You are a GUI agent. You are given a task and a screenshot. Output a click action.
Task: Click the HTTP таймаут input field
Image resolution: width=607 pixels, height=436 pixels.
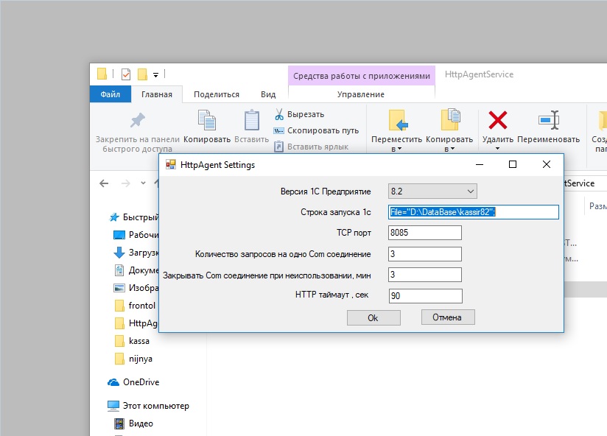click(x=425, y=296)
